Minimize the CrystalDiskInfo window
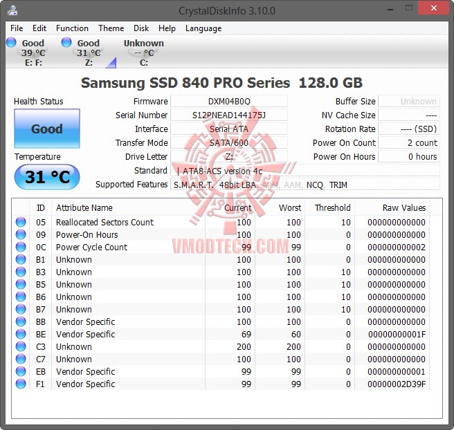Image resolution: width=454 pixels, height=430 pixels. [390, 9]
